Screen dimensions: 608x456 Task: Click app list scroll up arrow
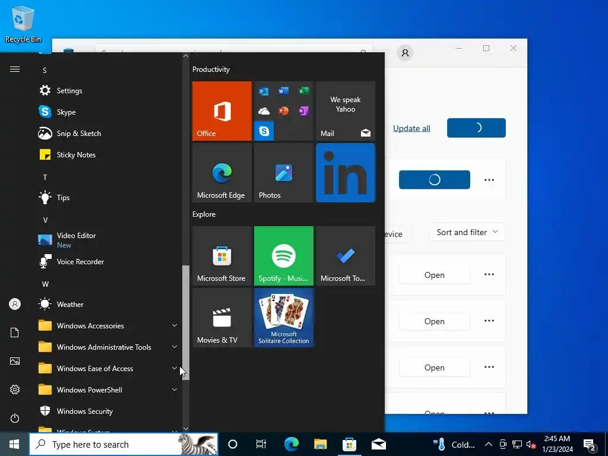pos(186,56)
